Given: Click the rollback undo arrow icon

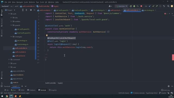Looking at the screenshot, I should click(164, 6).
